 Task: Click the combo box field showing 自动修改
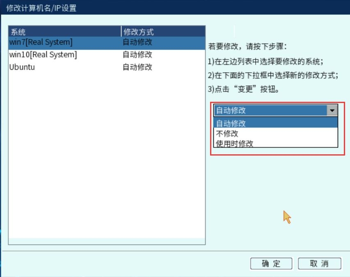(x=270, y=110)
